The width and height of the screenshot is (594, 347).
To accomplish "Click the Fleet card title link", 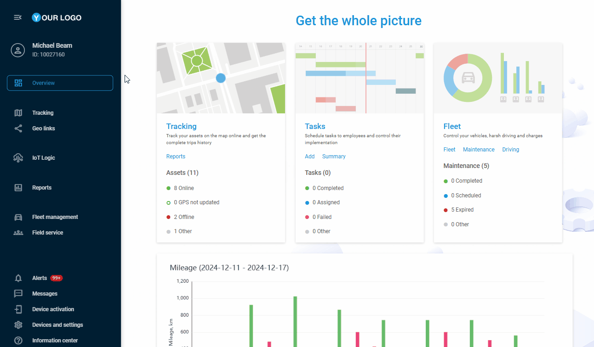I will pyautogui.click(x=452, y=126).
